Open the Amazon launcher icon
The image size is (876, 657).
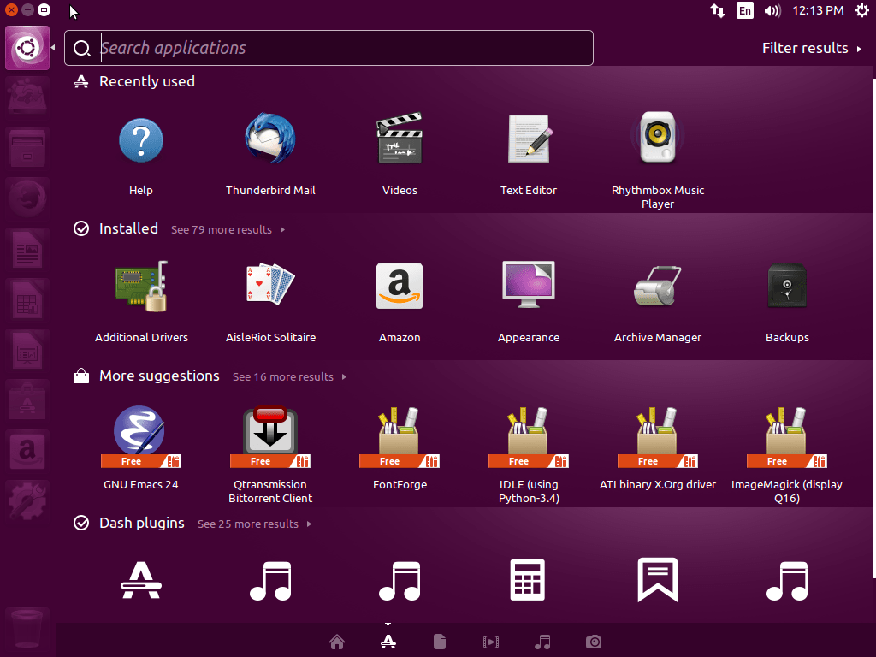[27, 451]
